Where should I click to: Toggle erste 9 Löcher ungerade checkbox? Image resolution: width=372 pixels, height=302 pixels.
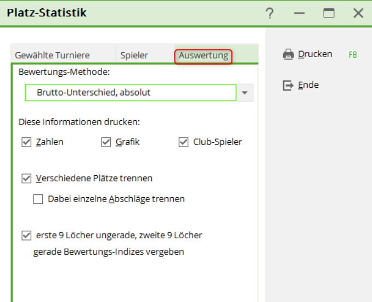26,236
